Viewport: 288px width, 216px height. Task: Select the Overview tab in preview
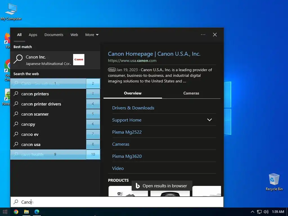[x=133, y=93]
